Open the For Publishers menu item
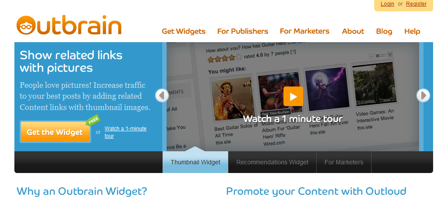Image resolution: width=444 pixels, height=203 pixels. click(242, 31)
